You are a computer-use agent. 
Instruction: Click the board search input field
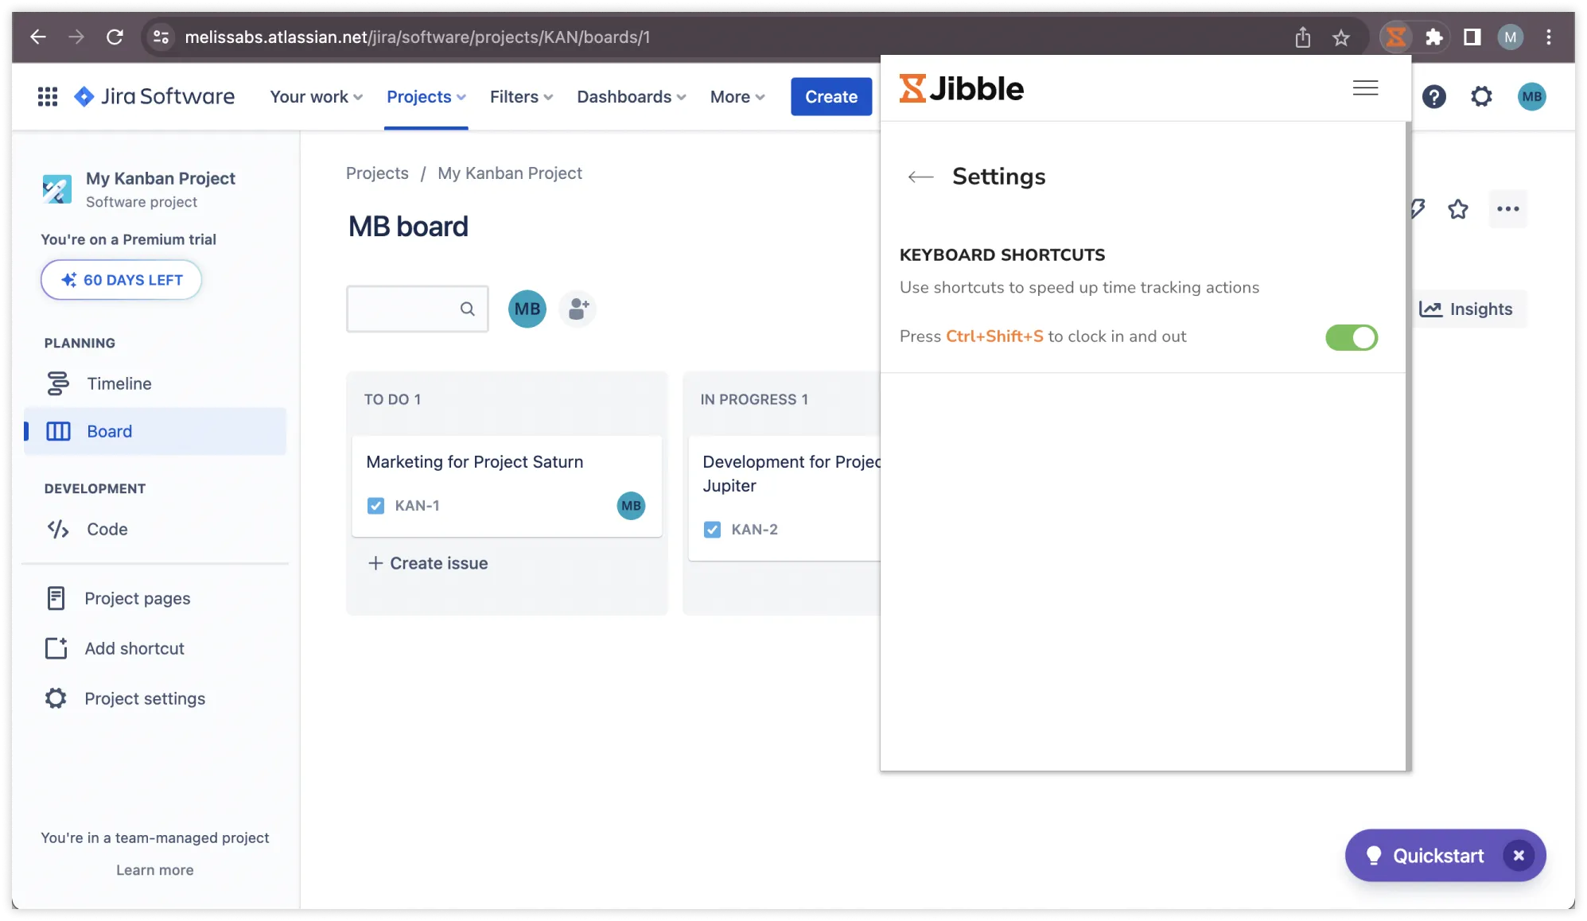404,309
